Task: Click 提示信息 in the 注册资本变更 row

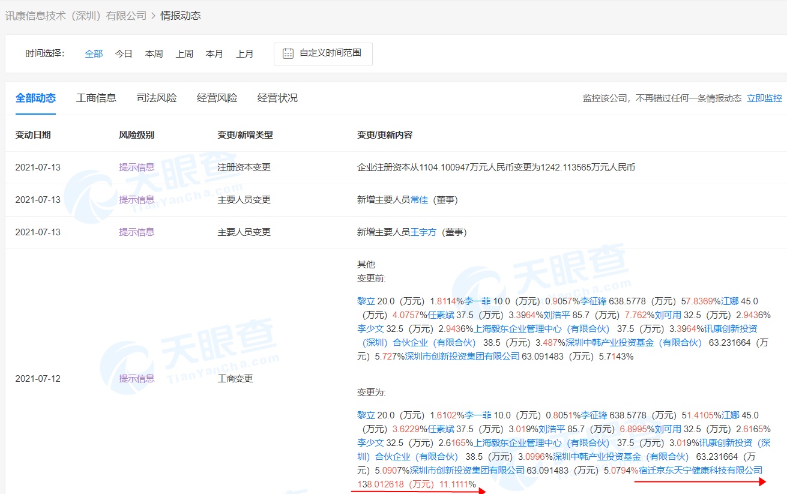Action: point(136,167)
